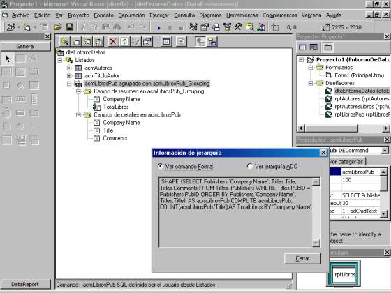Collapse the Campos de detalles folder

[78, 115]
